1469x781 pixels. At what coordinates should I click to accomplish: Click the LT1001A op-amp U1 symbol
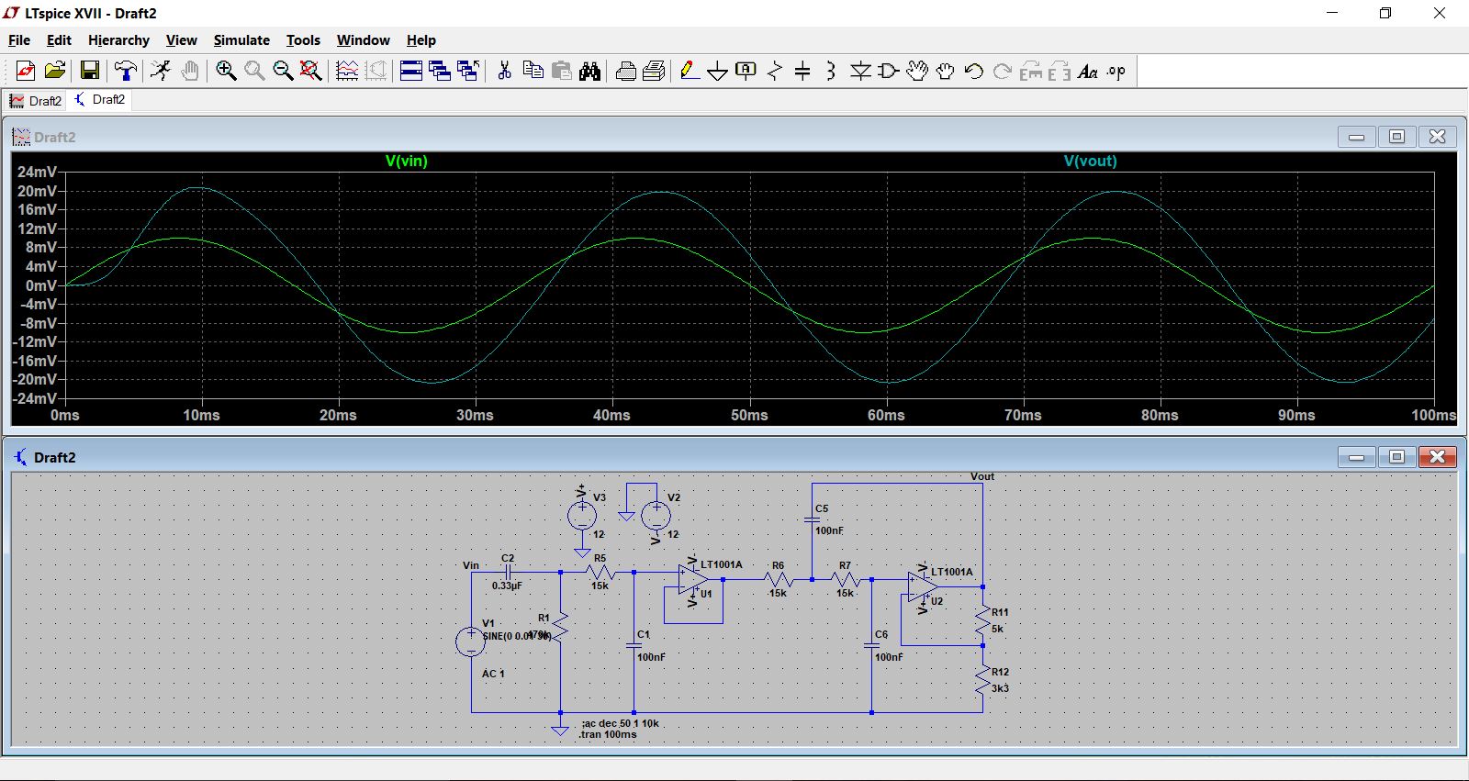(692, 578)
